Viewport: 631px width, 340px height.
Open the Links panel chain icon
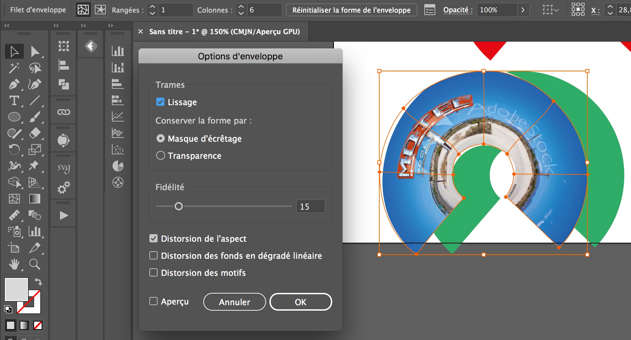[x=63, y=112]
